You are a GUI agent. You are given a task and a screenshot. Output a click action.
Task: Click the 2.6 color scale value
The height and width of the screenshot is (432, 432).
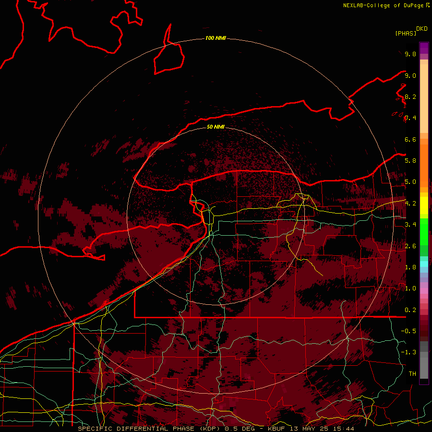[x=410, y=246]
